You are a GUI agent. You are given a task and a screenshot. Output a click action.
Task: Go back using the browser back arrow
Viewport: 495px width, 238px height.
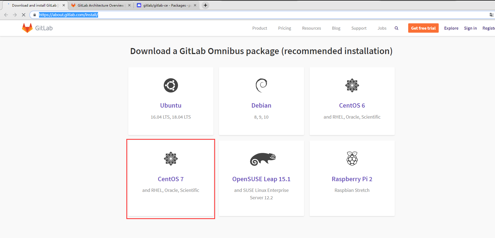(x=6, y=15)
